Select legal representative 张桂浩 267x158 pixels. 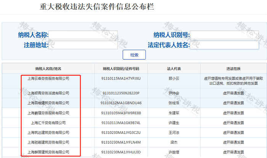pos(174,103)
